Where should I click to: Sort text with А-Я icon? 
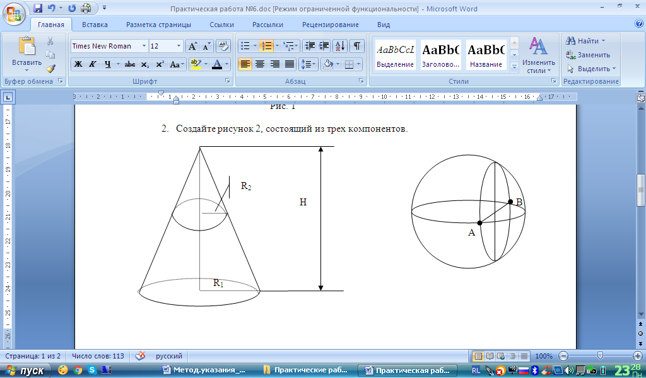(340, 46)
